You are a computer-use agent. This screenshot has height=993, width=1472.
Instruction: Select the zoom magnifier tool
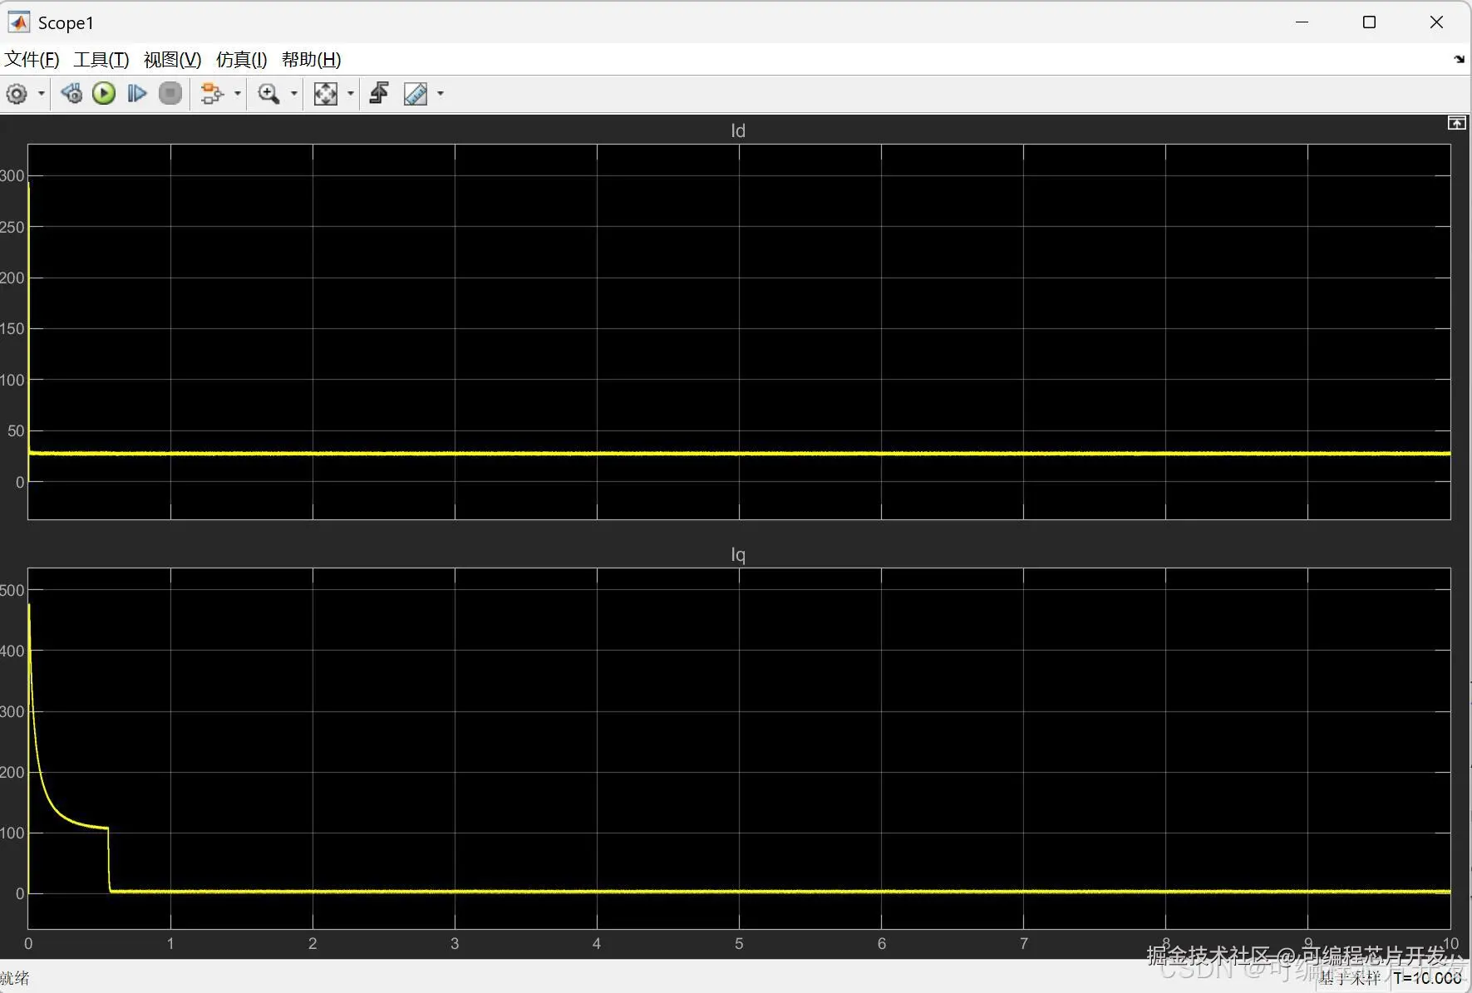tap(268, 94)
